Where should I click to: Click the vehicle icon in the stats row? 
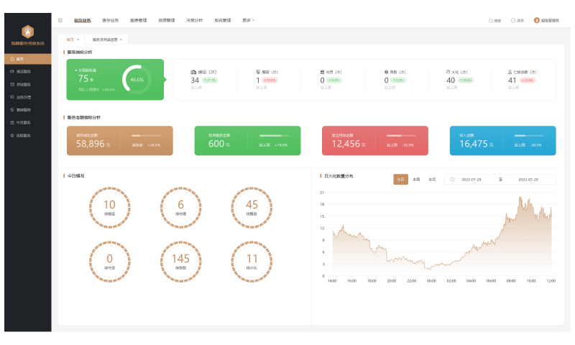(193, 73)
